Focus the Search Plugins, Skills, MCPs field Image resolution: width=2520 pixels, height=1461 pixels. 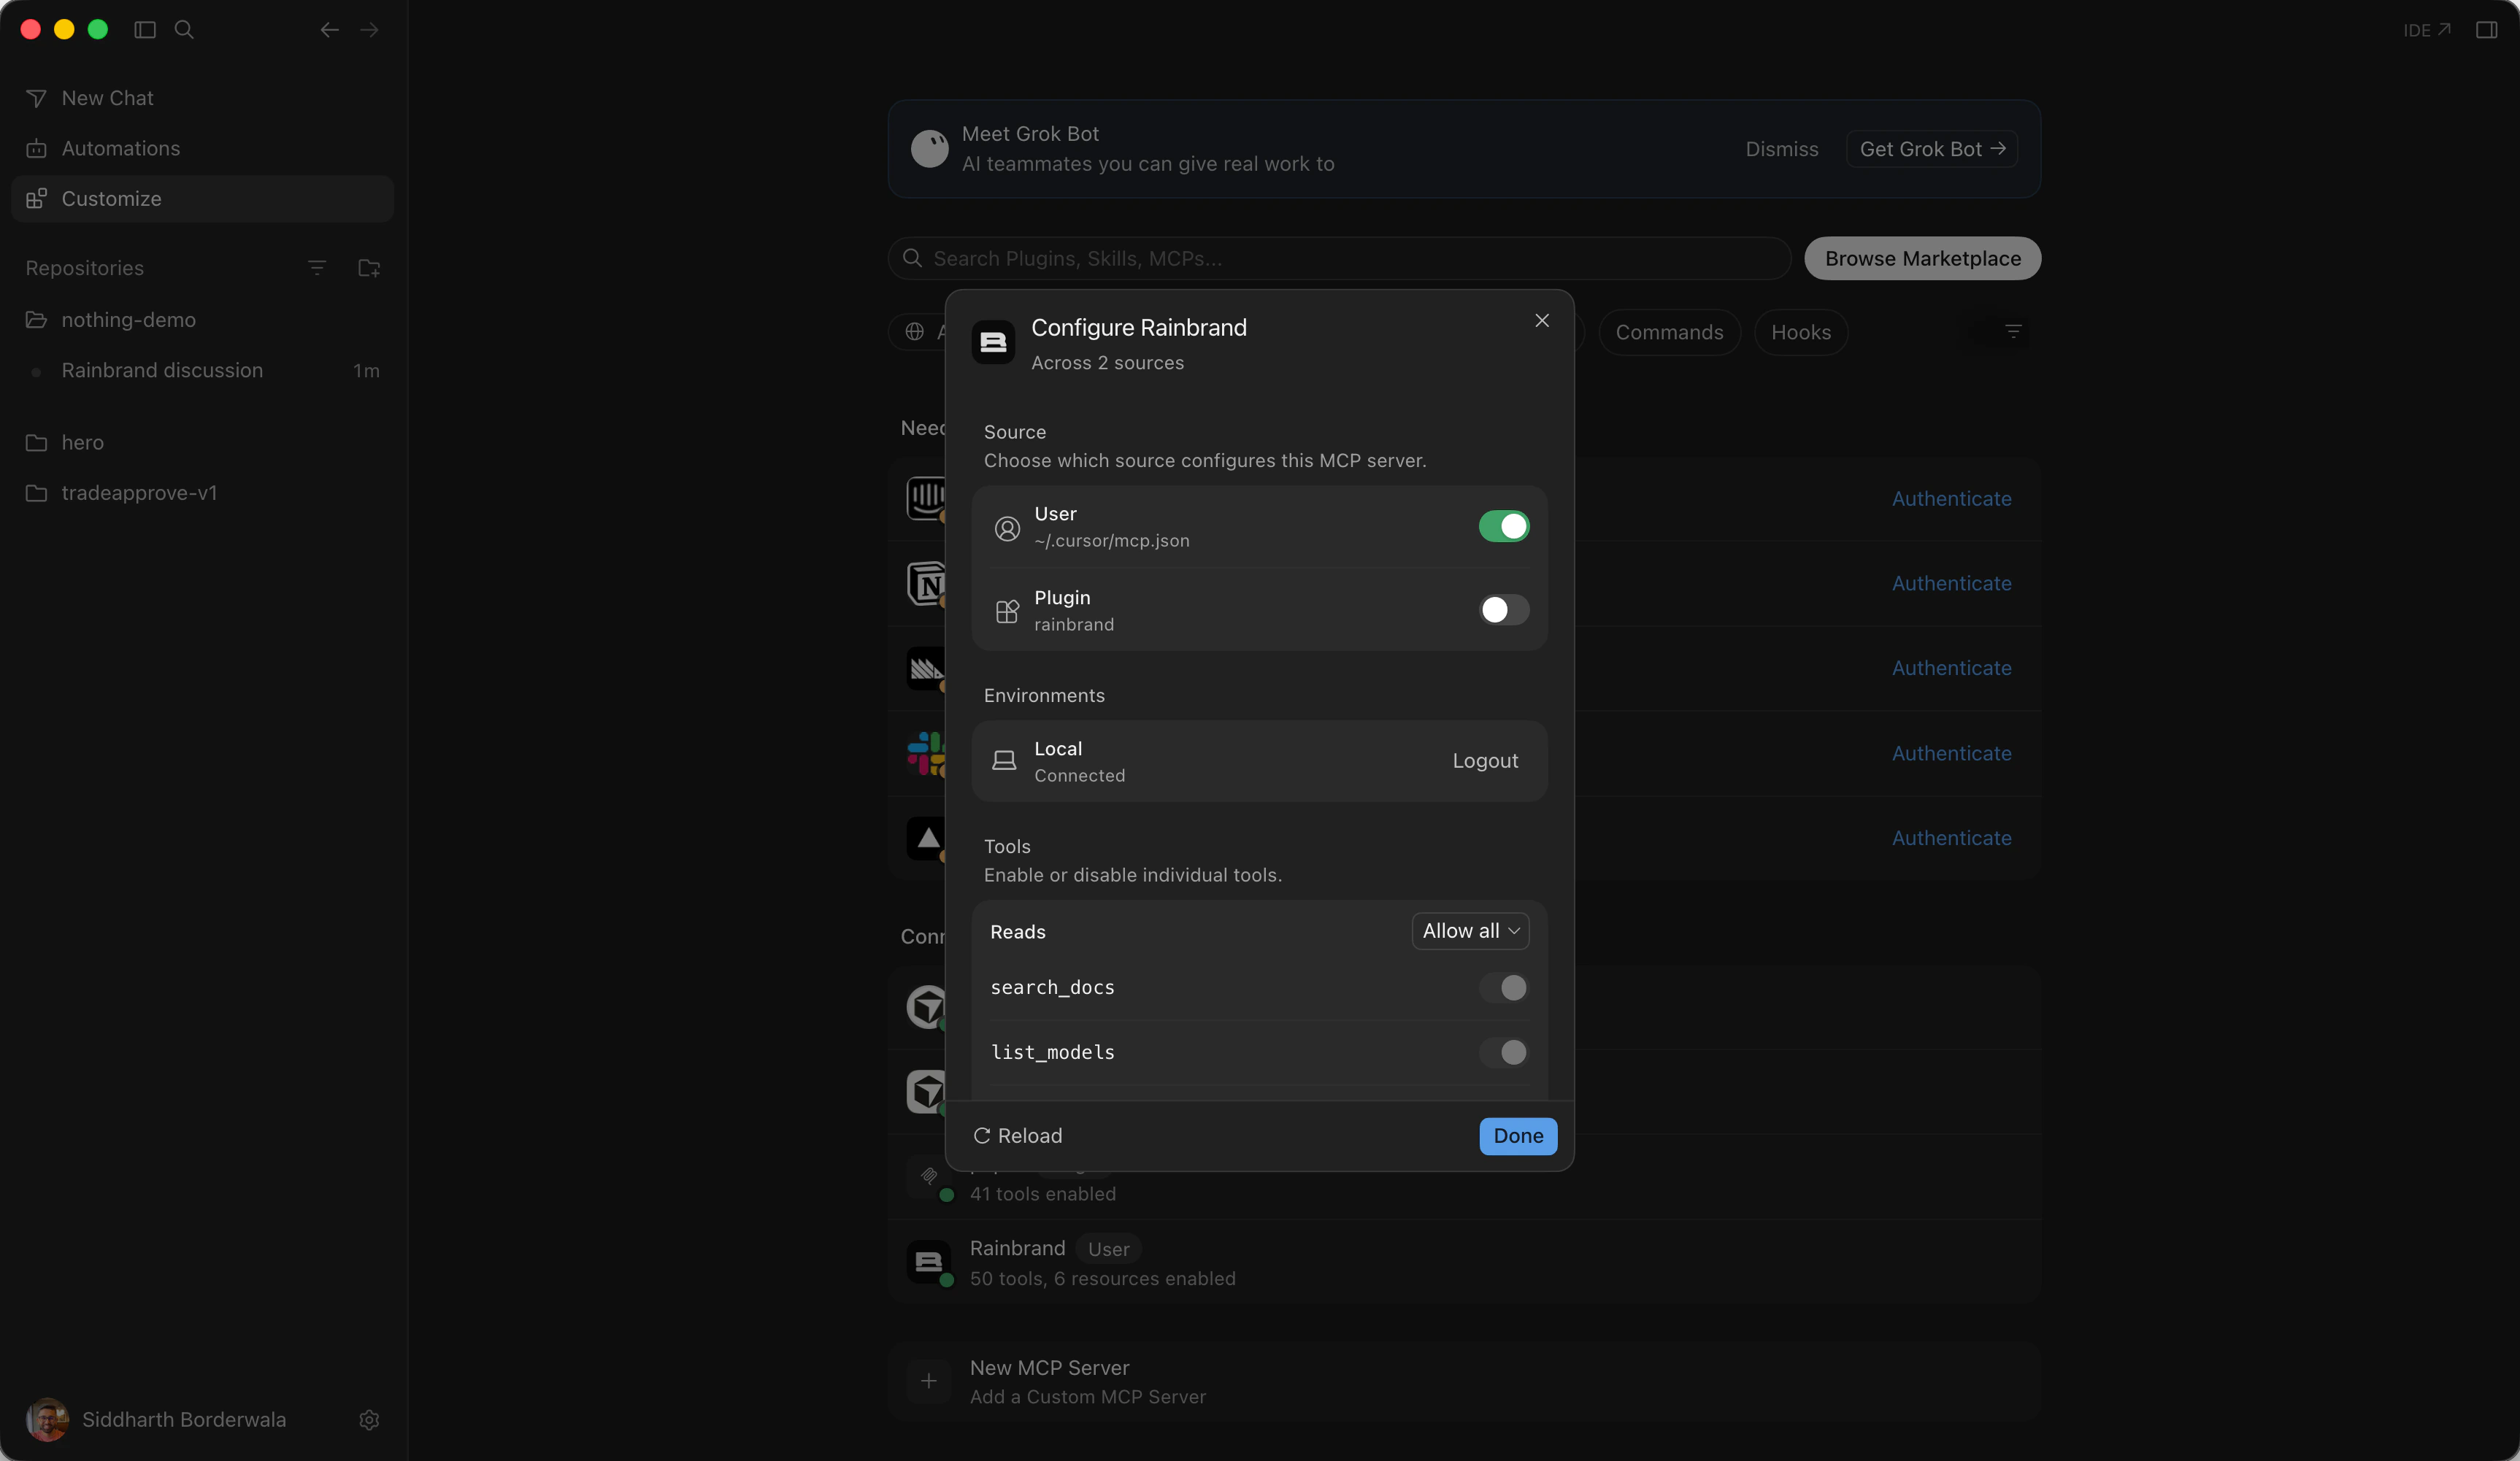[1339, 258]
